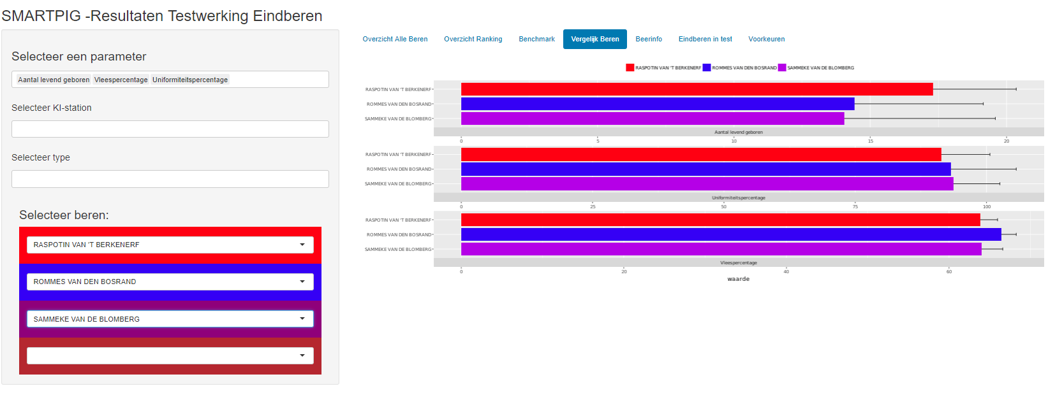Click SAMMEKE's purple bar in Aantal levend geboren chart
Image resolution: width=1048 pixels, height=393 pixels.
(x=653, y=118)
